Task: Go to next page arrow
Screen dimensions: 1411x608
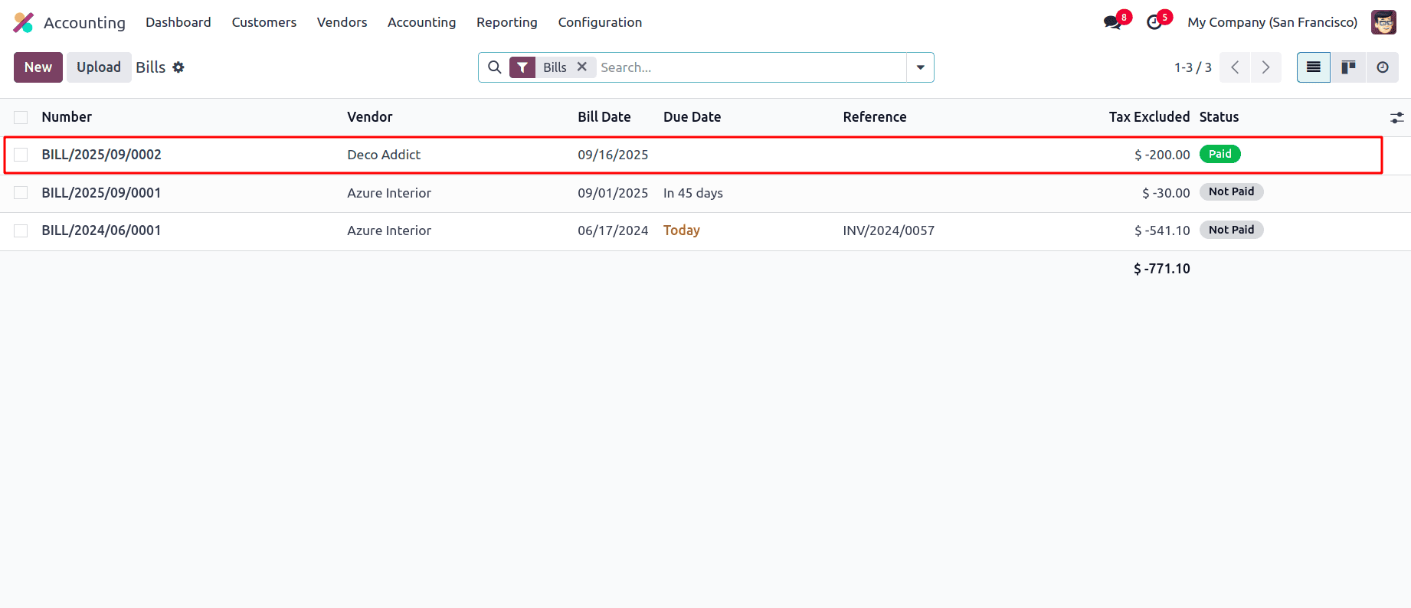Action: coord(1266,67)
